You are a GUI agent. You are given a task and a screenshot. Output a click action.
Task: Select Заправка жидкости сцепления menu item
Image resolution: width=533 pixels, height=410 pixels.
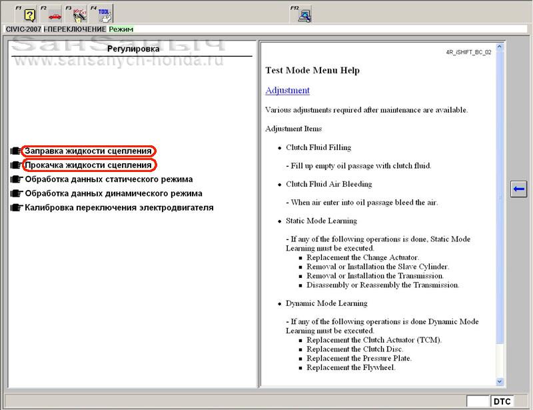tap(89, 151)
